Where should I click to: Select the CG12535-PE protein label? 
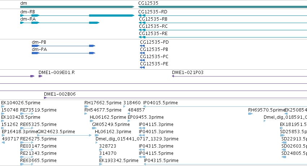[x=154, y=64]
